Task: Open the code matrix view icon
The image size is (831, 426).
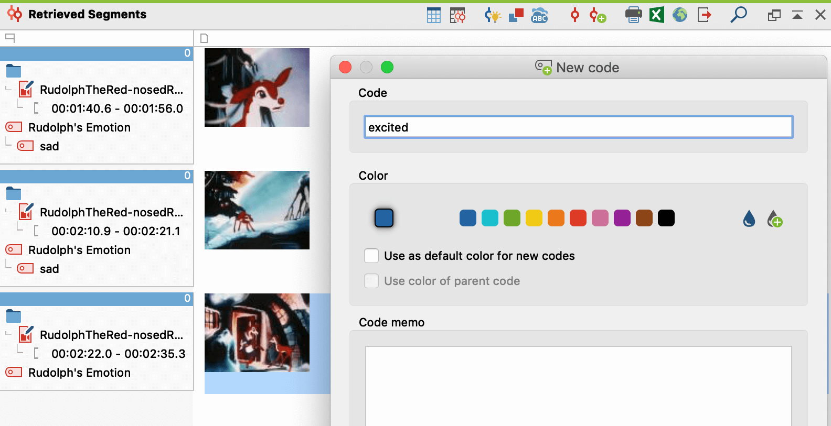Action: [457, 15]
